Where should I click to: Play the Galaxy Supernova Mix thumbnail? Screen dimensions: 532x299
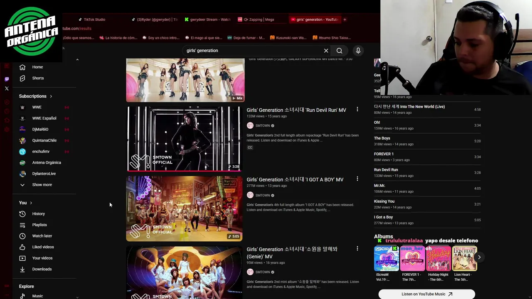click(x=185, y=80)
